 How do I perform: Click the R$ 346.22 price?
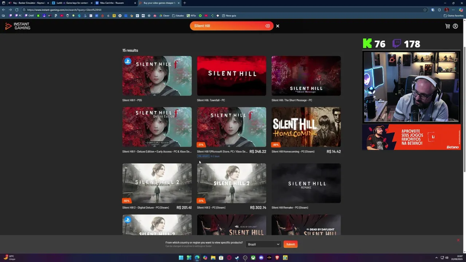point(258,151)
